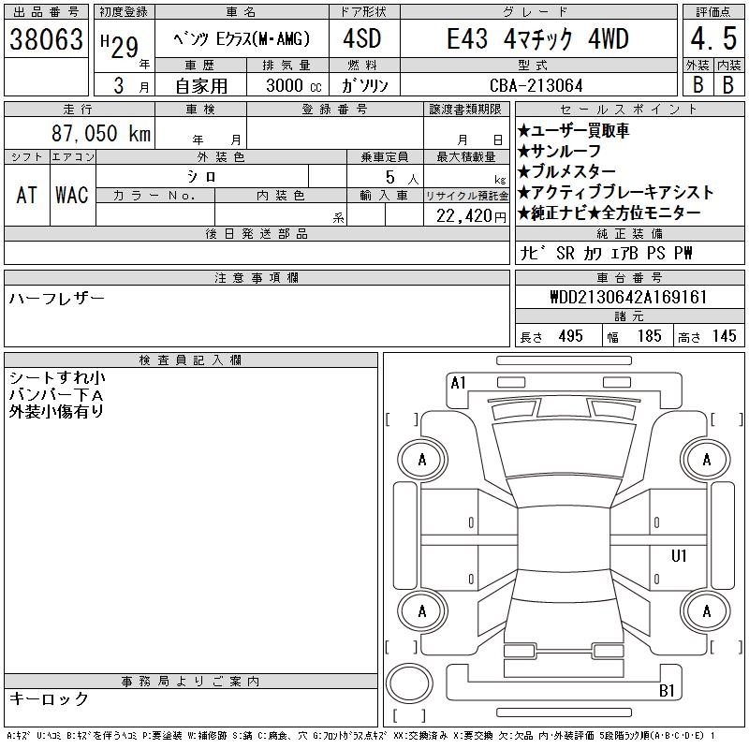This screenshot has height=749, width=749.
Task: Click the bottom-left wheel A mark
Action: click(422, 611)
